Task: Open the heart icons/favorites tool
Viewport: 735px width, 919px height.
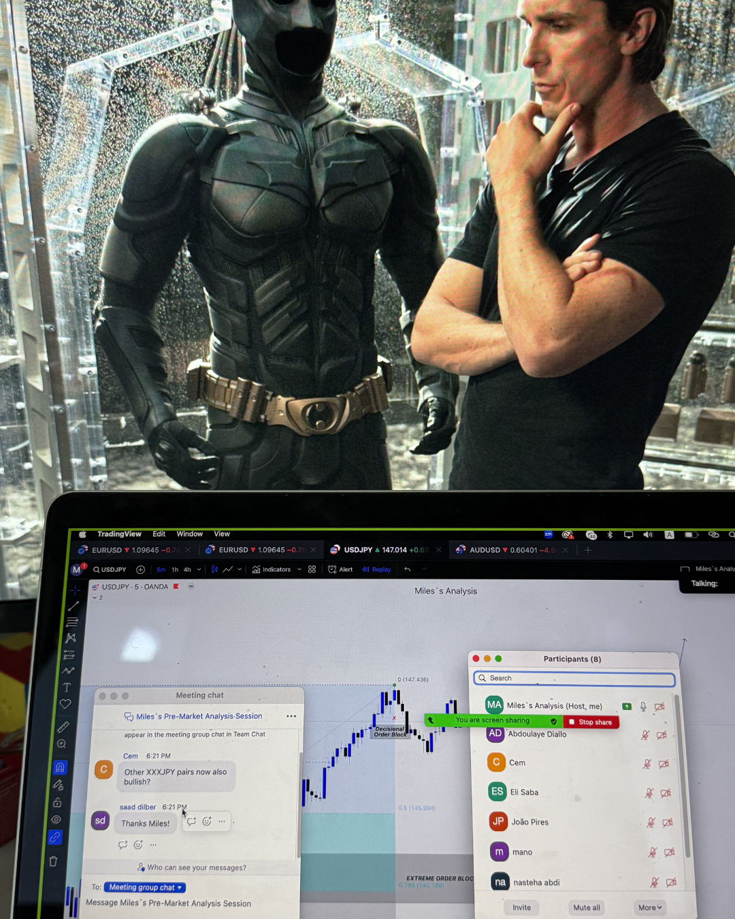Action: tap(65, 704)
